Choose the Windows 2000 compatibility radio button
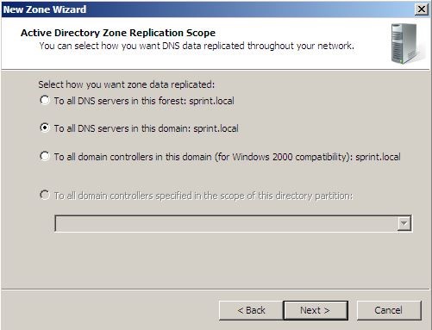Viewport: 432px width, 330px height. 45,156
